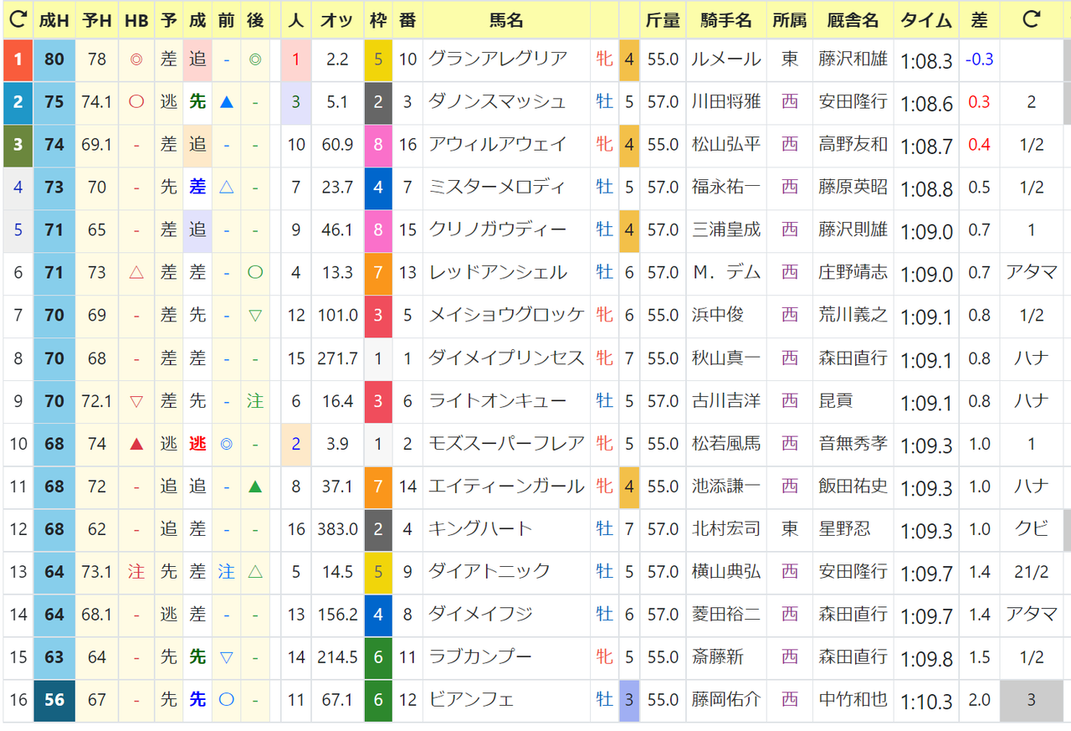Click horse name ビアンフェ
This screenshot has width=1071, height=731.
point(471,699)
